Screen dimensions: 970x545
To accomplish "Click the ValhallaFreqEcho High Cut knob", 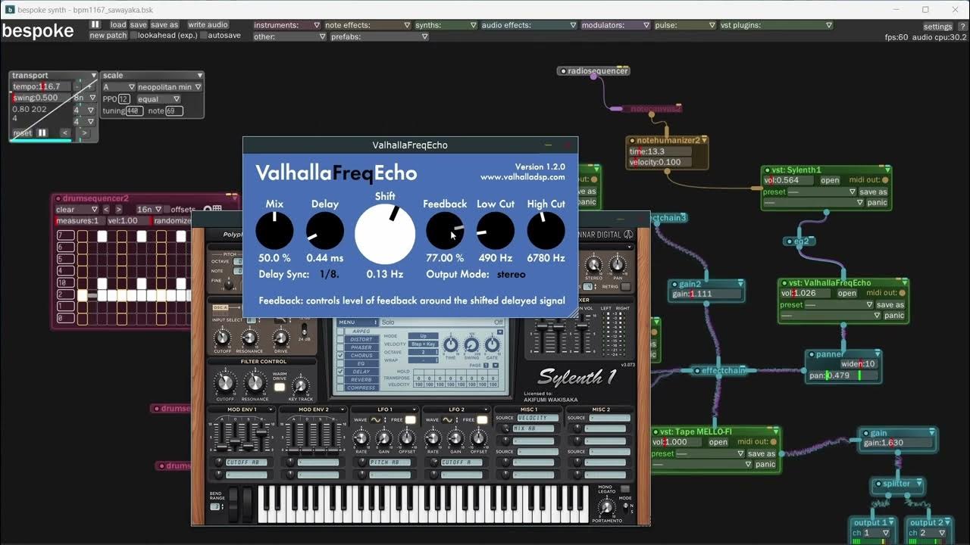I will pos(546,230).
